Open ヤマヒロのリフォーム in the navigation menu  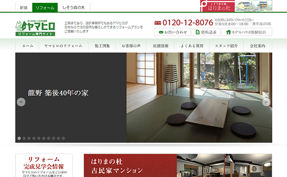click(x=63, y=46)
